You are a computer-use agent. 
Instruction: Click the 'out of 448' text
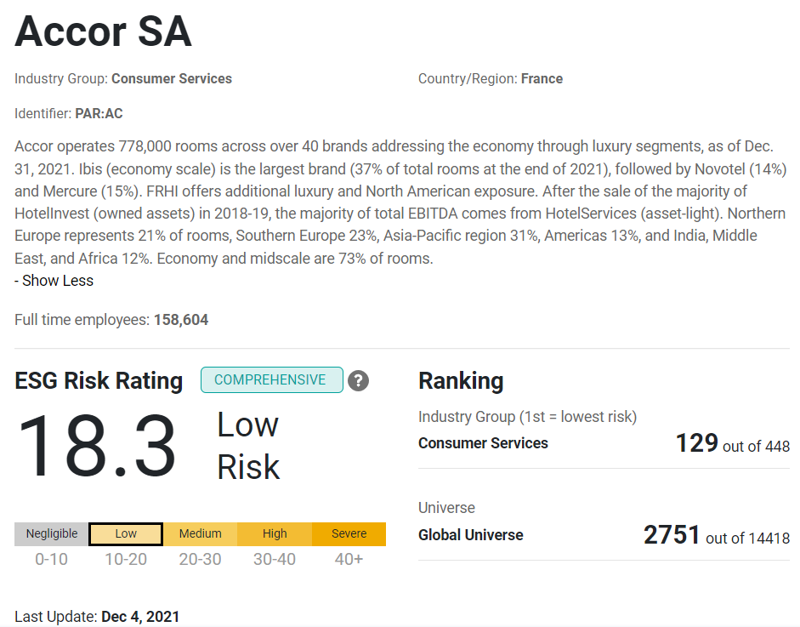[x=756, y=447]
